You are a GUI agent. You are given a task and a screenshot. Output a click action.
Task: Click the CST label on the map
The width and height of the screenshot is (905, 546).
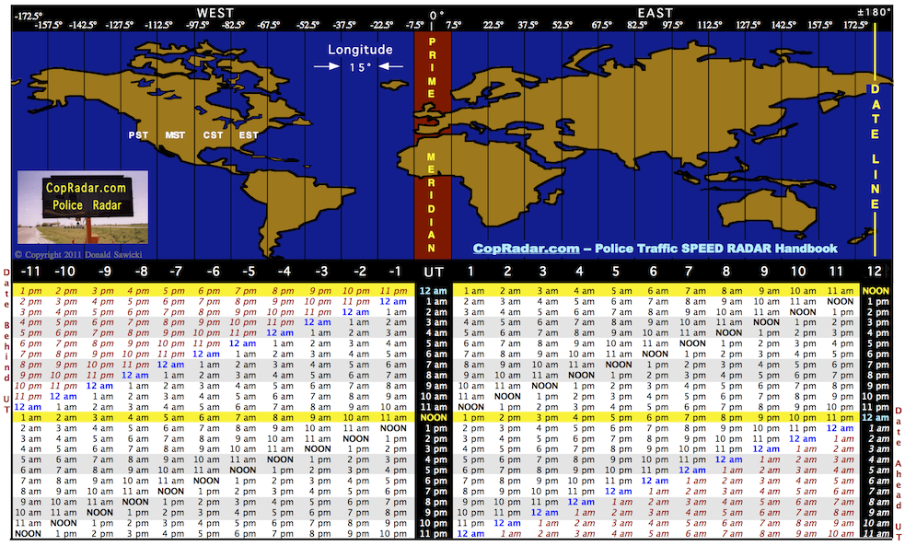pyautogui.click(x=213, y=135)
